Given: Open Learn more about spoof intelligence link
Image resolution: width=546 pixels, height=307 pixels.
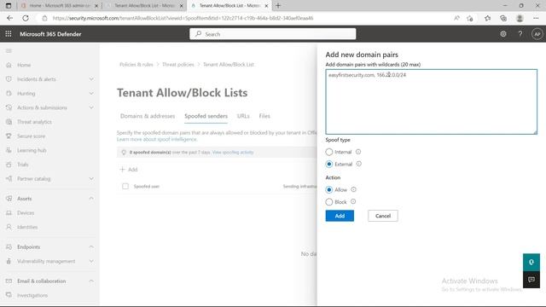Looking at the screenshot, I should (x=157, y=139).
